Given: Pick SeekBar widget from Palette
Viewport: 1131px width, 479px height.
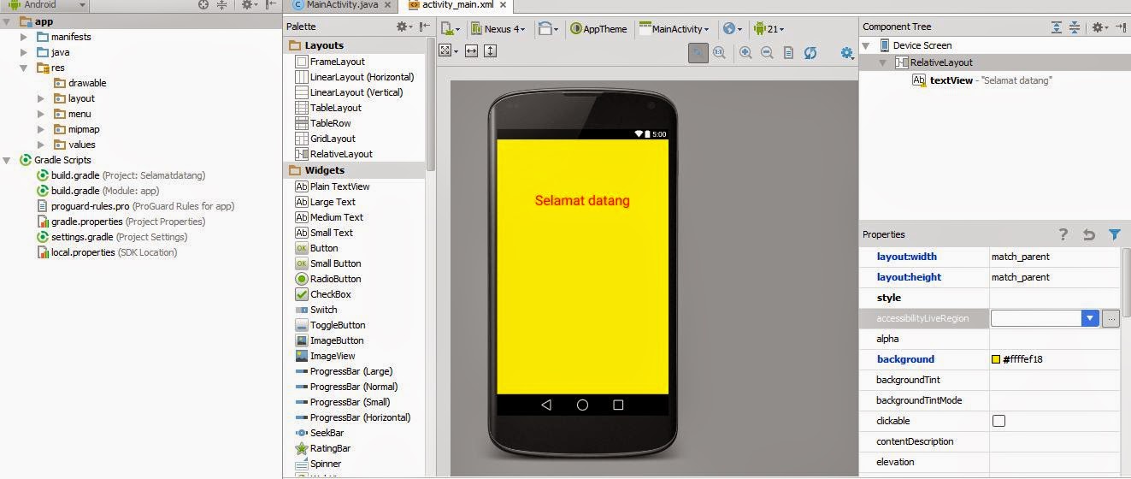Looking at the screenshot, I should (319, 433).
